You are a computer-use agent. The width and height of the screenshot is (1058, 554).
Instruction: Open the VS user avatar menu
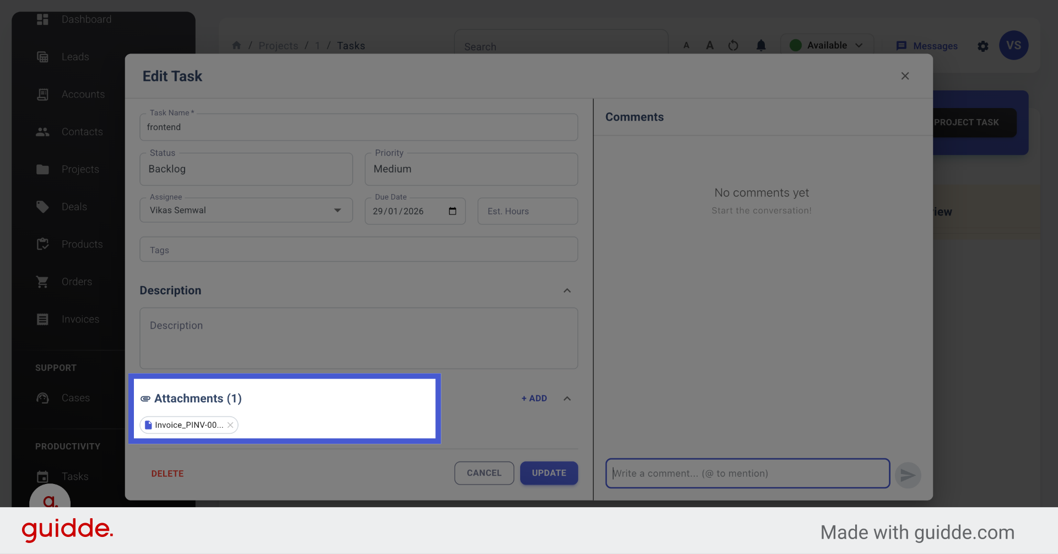[1014, 45]
